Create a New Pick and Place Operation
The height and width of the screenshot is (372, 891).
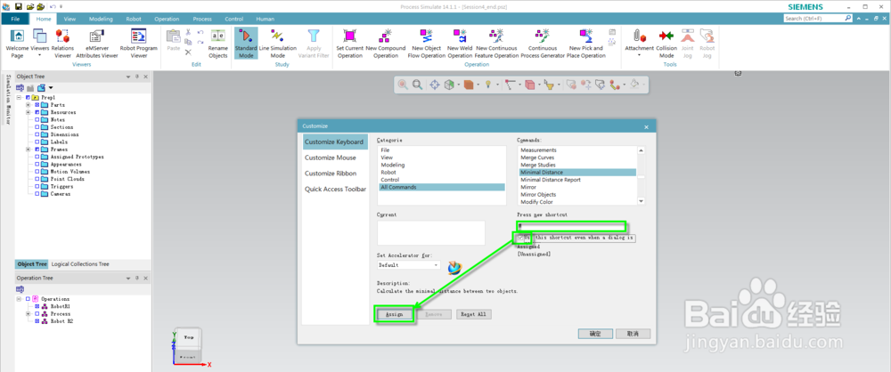point(586,44)
